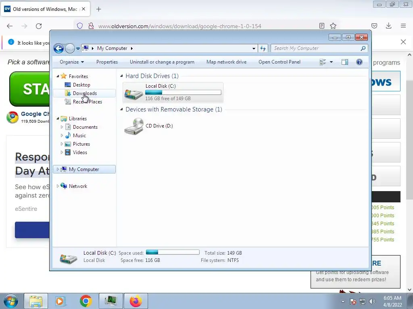Close the Old versions of Windows tab
The image size is (413, 309).
click(83, 9)
